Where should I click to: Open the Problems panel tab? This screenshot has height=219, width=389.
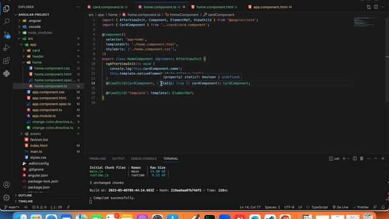pyautogui.click(x=97, y=158)
